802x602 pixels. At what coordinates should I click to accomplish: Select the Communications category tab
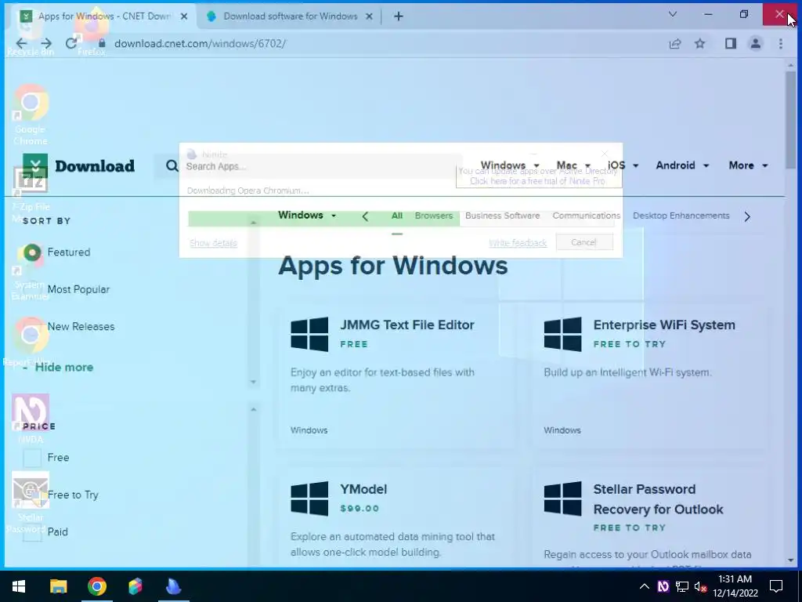(586, 216)
